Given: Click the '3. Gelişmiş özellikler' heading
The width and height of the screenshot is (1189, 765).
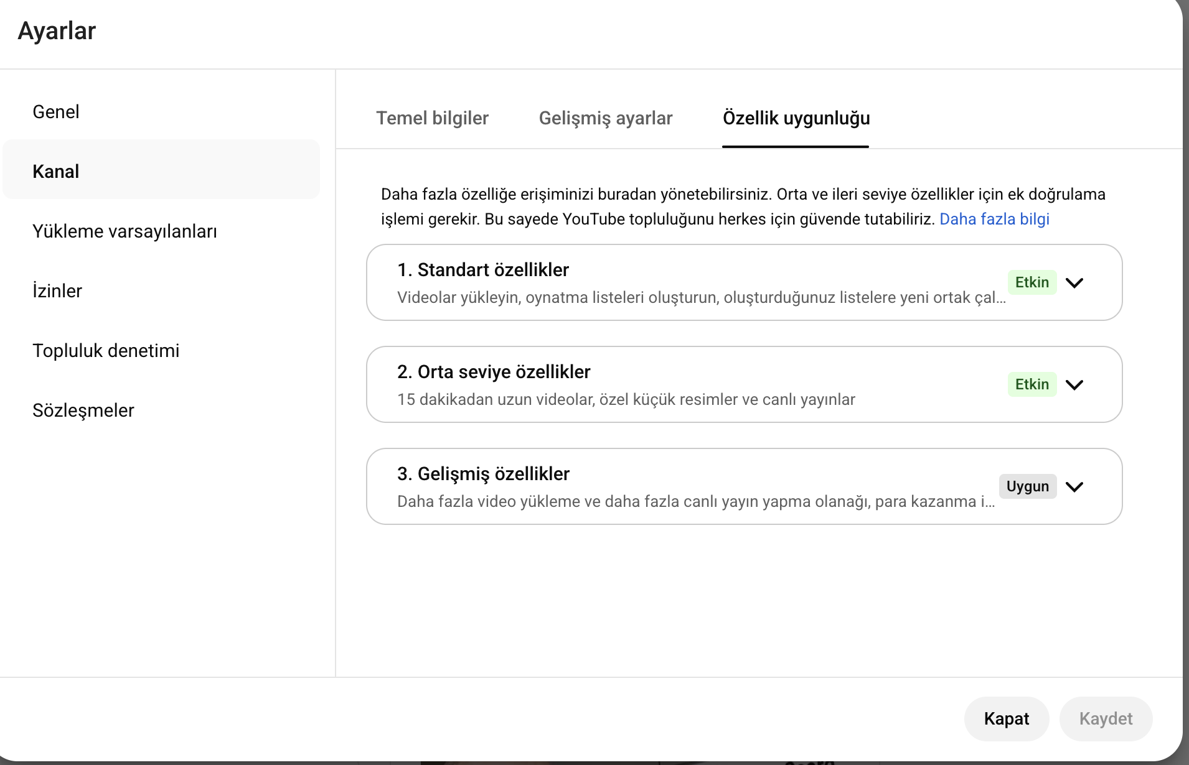Looking at the screenshot, I should coord(483,474).
